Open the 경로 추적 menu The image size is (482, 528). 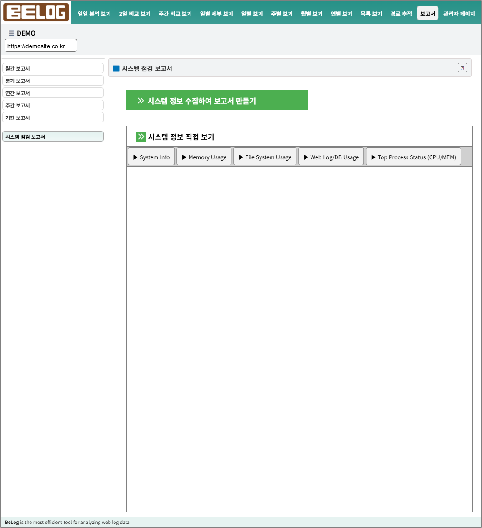tap(401, 14)
